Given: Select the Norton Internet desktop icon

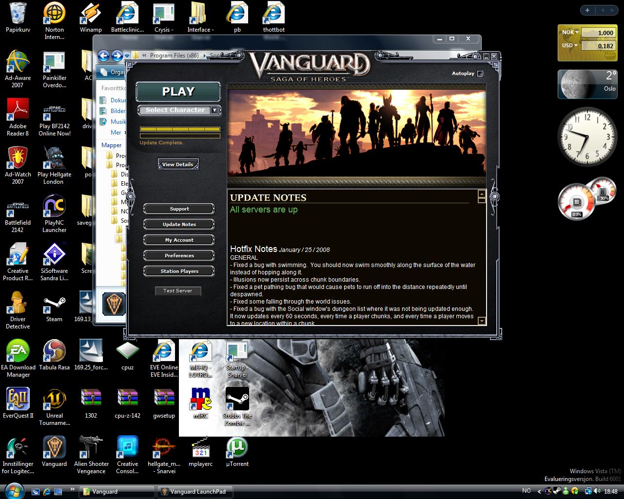Looking at the screenshot, I should point(54,21).
